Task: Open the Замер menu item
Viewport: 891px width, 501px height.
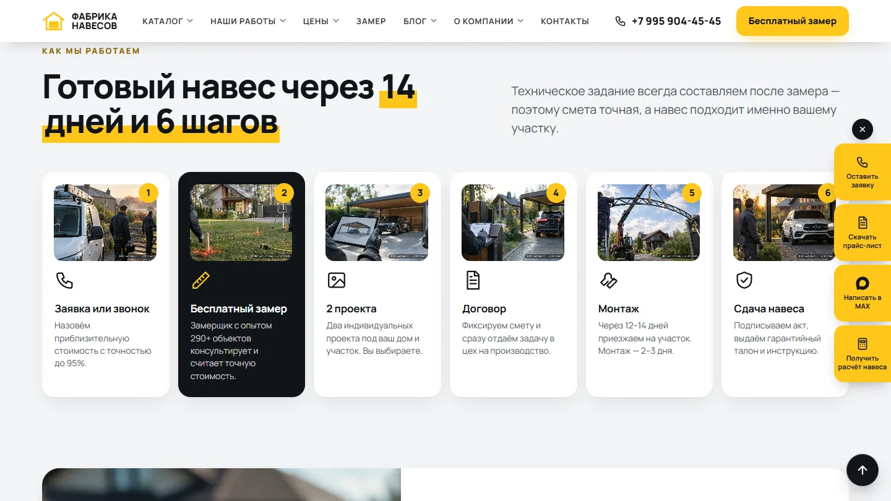Action: (x=371, y=21)
